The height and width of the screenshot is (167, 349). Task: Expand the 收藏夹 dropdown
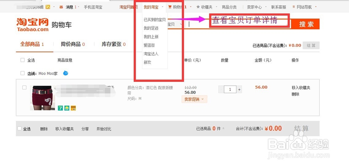217,7
